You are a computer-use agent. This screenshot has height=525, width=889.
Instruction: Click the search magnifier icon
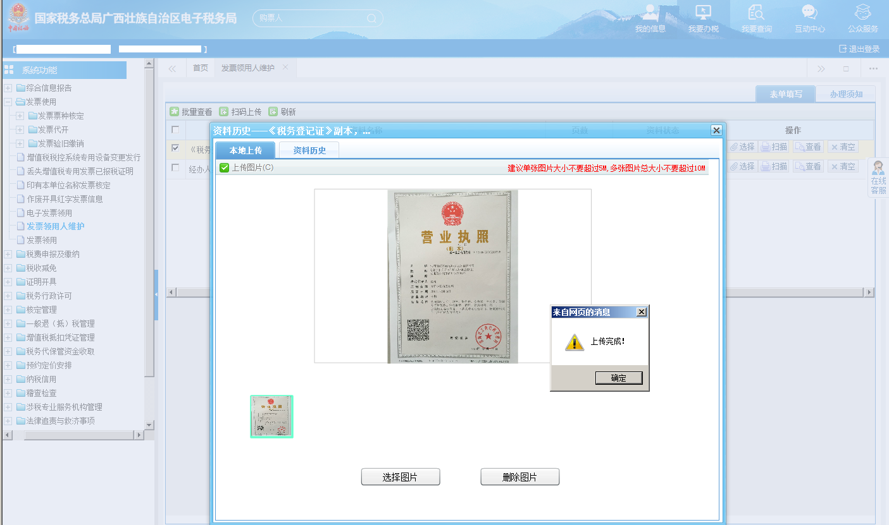point(371,18)
